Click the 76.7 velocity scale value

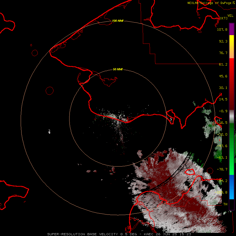coord(223,53)
